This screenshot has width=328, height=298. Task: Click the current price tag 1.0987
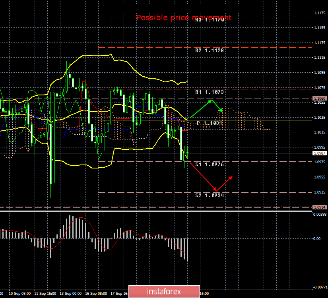tap(319, 153)
